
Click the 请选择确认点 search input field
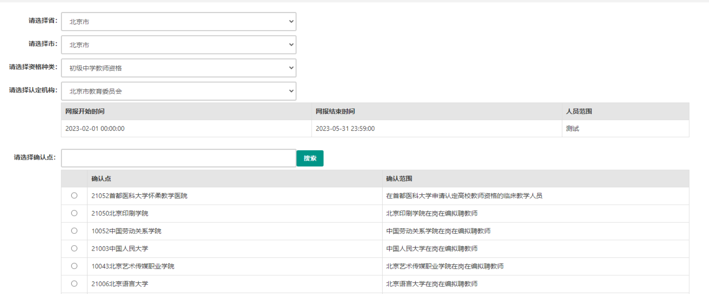coord(179,158)
